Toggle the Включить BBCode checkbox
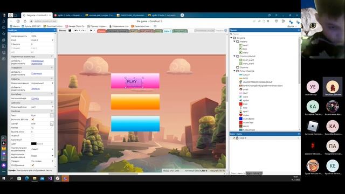Screen dimensions: 345x194 (33, 120)
